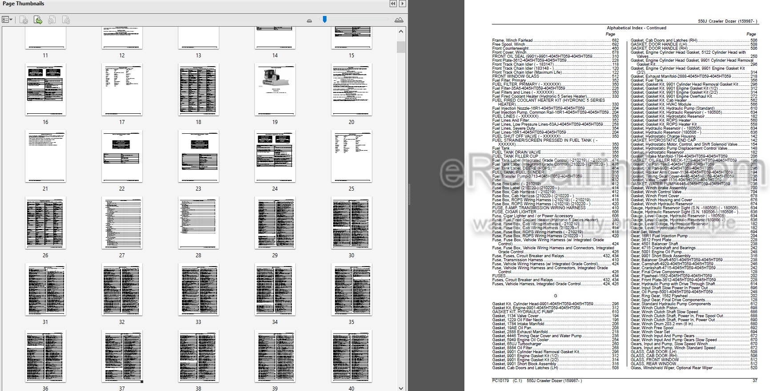Click '550J Crawler Dozer (159987- )' header text
770x391 pixels.
(727, 21)
